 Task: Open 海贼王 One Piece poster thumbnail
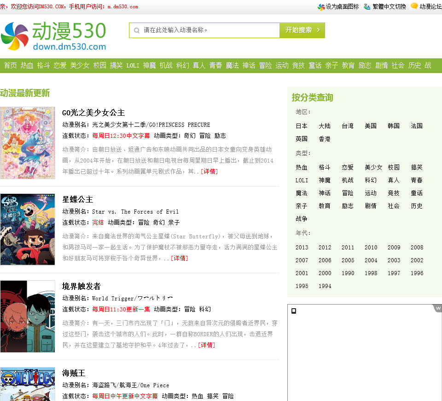28,384
